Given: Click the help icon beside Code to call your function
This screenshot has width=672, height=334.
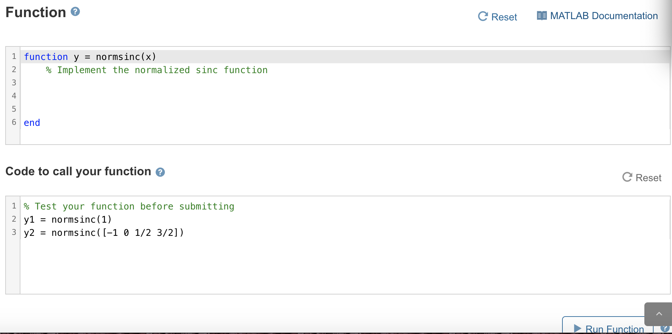Looking at the screenshot, I should tap(160, 172).
